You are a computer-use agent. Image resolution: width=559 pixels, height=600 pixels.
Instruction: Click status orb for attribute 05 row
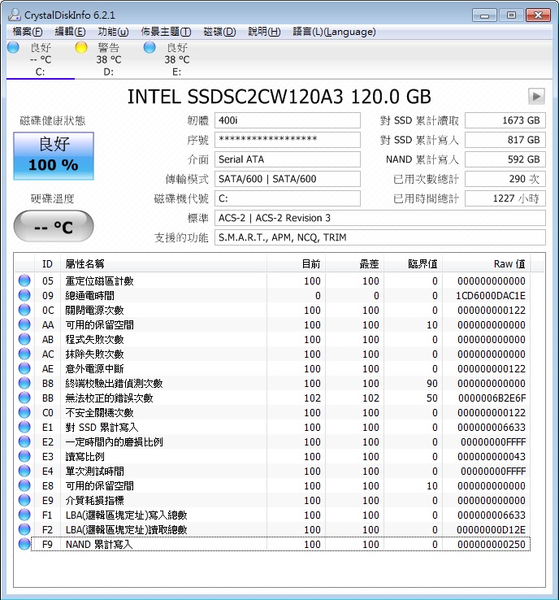tap(24, 280)
